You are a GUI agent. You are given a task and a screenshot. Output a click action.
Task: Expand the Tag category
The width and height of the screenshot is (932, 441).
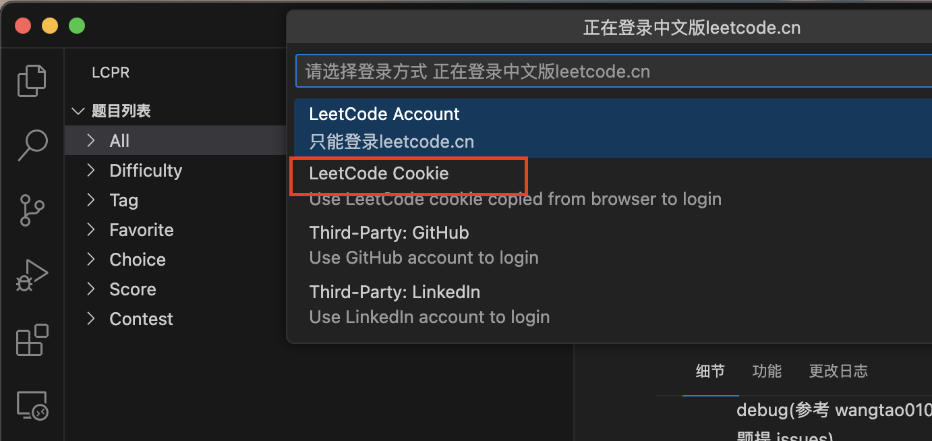[x=123, y=200]
